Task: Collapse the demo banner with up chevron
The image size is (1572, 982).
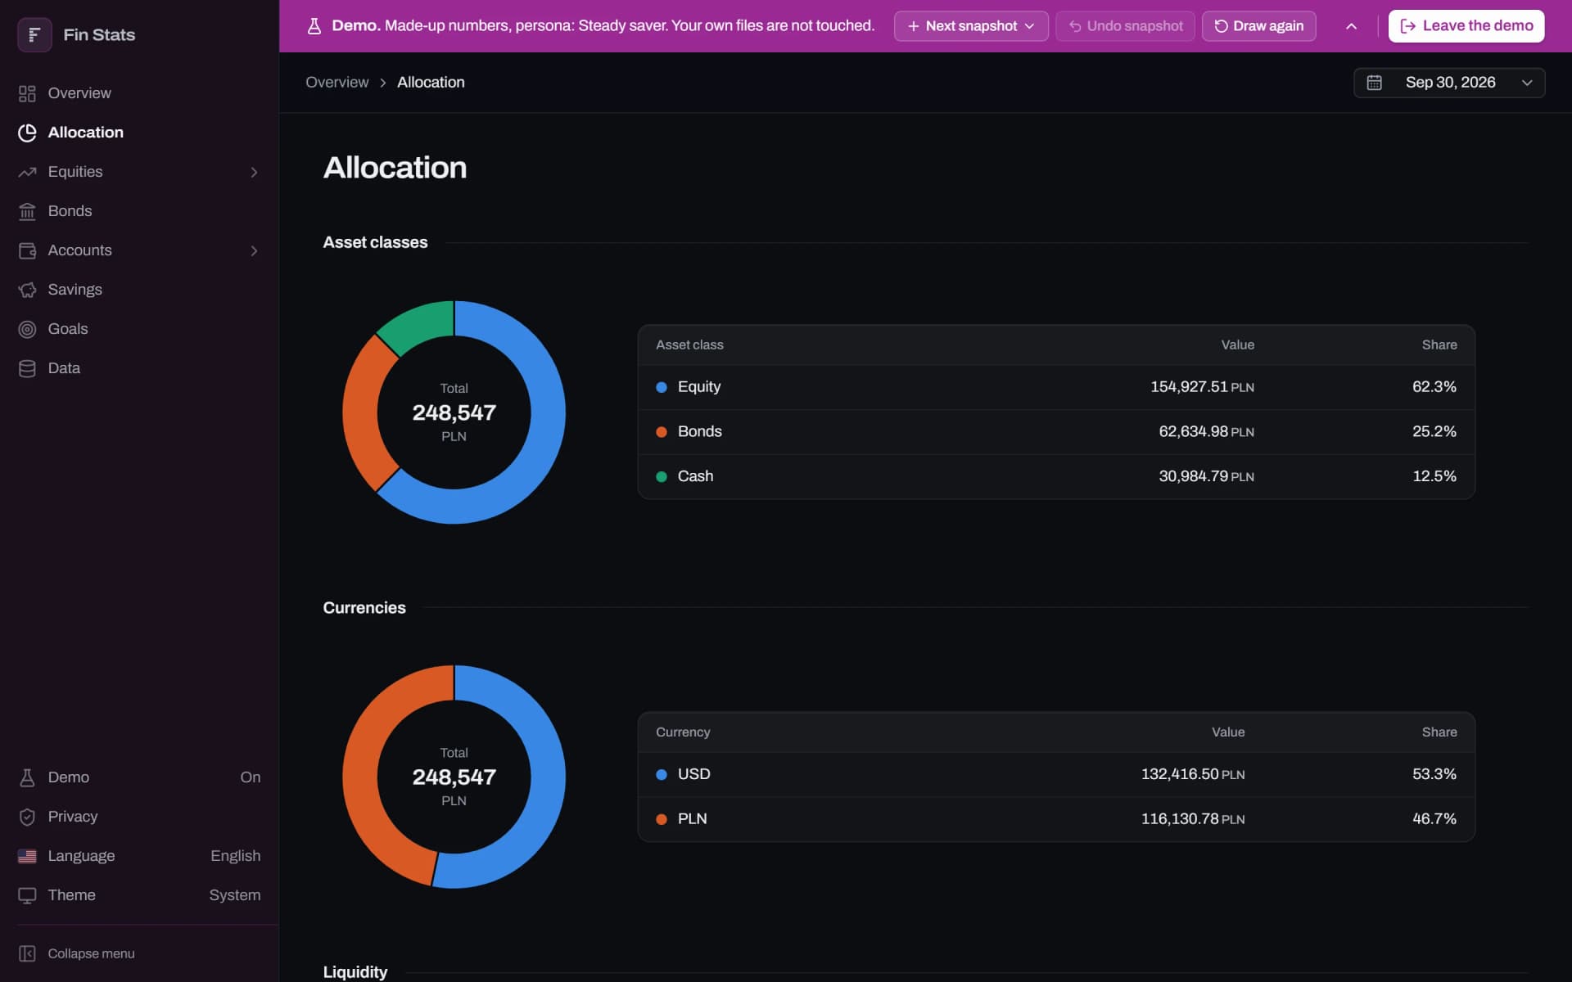Action: [x=1351, y=26]
